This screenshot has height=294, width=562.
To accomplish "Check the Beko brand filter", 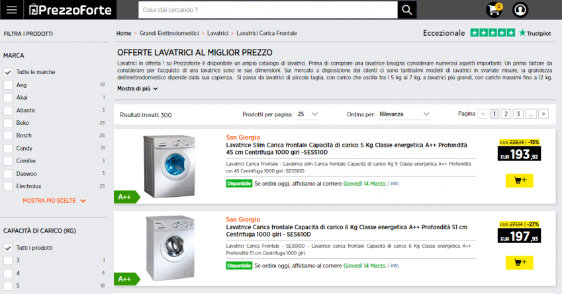I will [x=8, y=123].
